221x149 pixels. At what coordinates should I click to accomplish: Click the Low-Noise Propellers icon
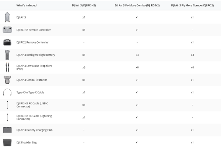click(7, 67)
